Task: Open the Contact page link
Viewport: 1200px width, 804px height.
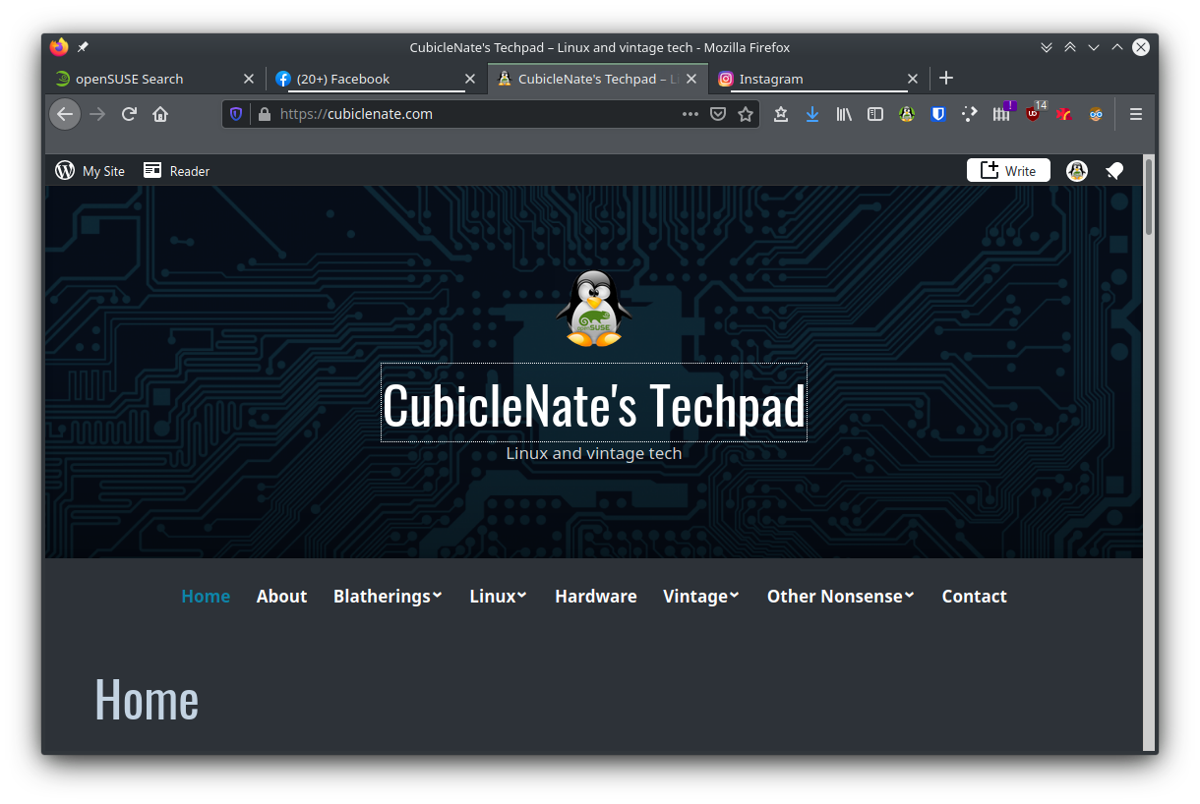Action: coord(974,596)
